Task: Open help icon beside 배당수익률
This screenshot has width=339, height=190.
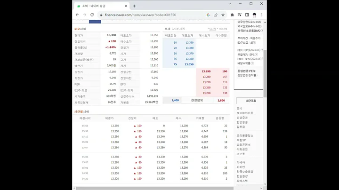Action: point(252,63)
